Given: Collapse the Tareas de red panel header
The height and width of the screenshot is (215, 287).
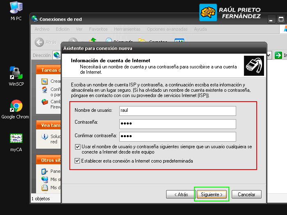Looking at the screenshot, I should [49, 70].
